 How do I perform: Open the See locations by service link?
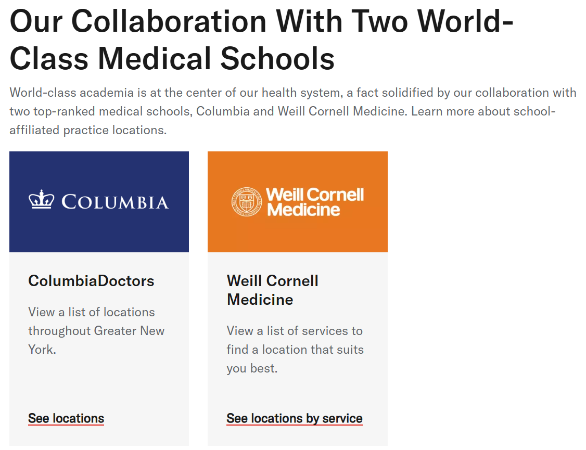coord(295,418)
